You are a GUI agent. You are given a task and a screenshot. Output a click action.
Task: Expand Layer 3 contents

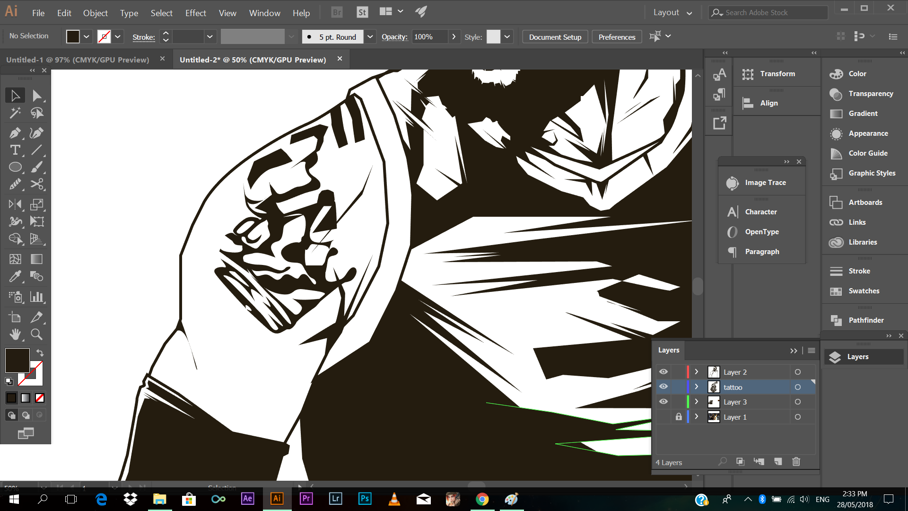click(x=697, y=402)
